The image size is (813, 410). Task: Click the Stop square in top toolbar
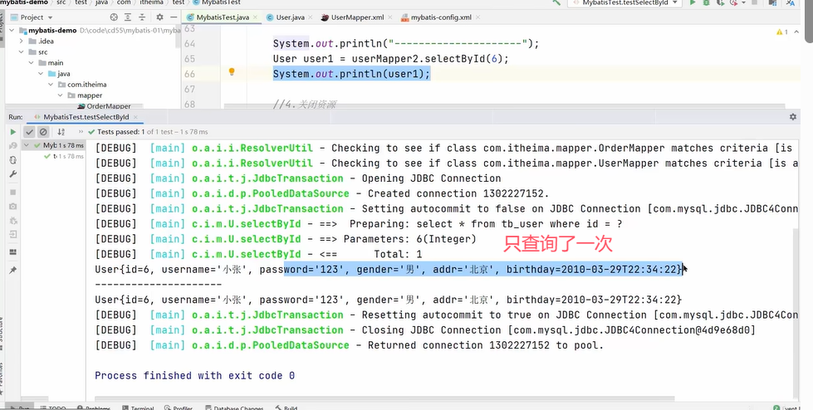coord(754,2)
